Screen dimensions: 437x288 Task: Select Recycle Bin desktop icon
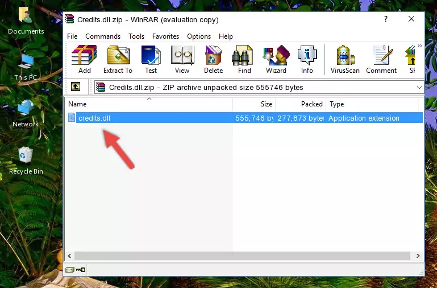[26, 161]
